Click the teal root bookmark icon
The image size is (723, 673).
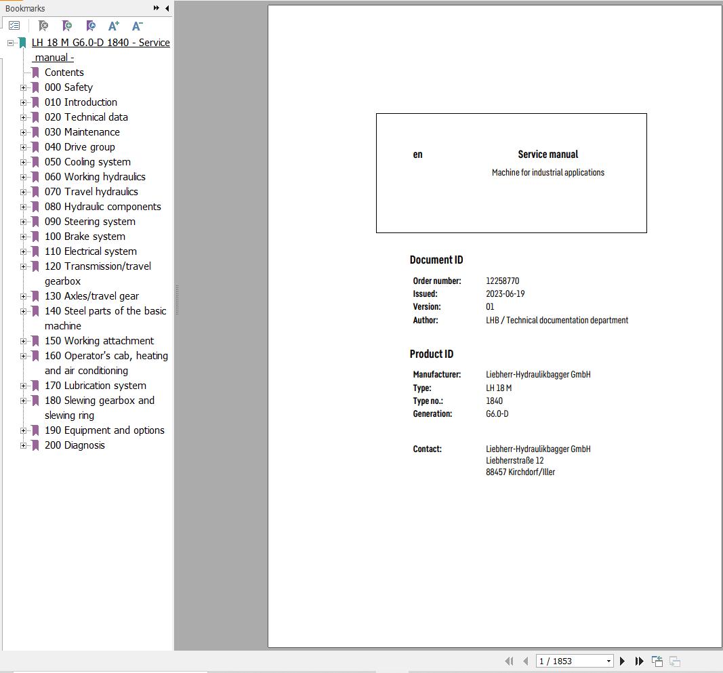(22, 43)
